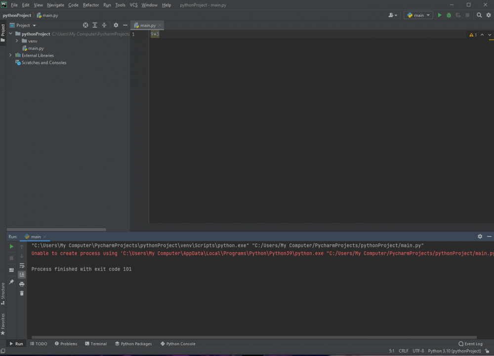Open the Refactor menu

tap(91, 5)
